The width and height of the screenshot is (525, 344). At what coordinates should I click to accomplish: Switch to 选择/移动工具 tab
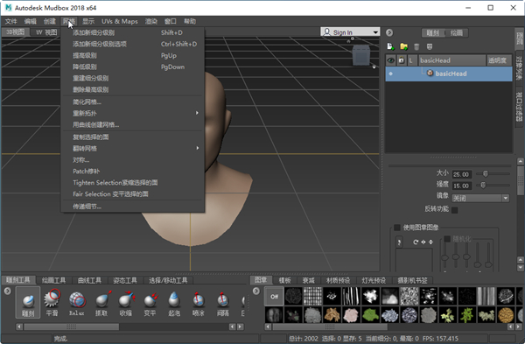[x=168, y=280]
